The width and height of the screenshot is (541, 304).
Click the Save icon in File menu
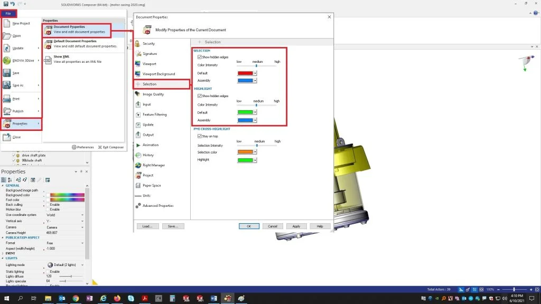(x=7, y=73)
